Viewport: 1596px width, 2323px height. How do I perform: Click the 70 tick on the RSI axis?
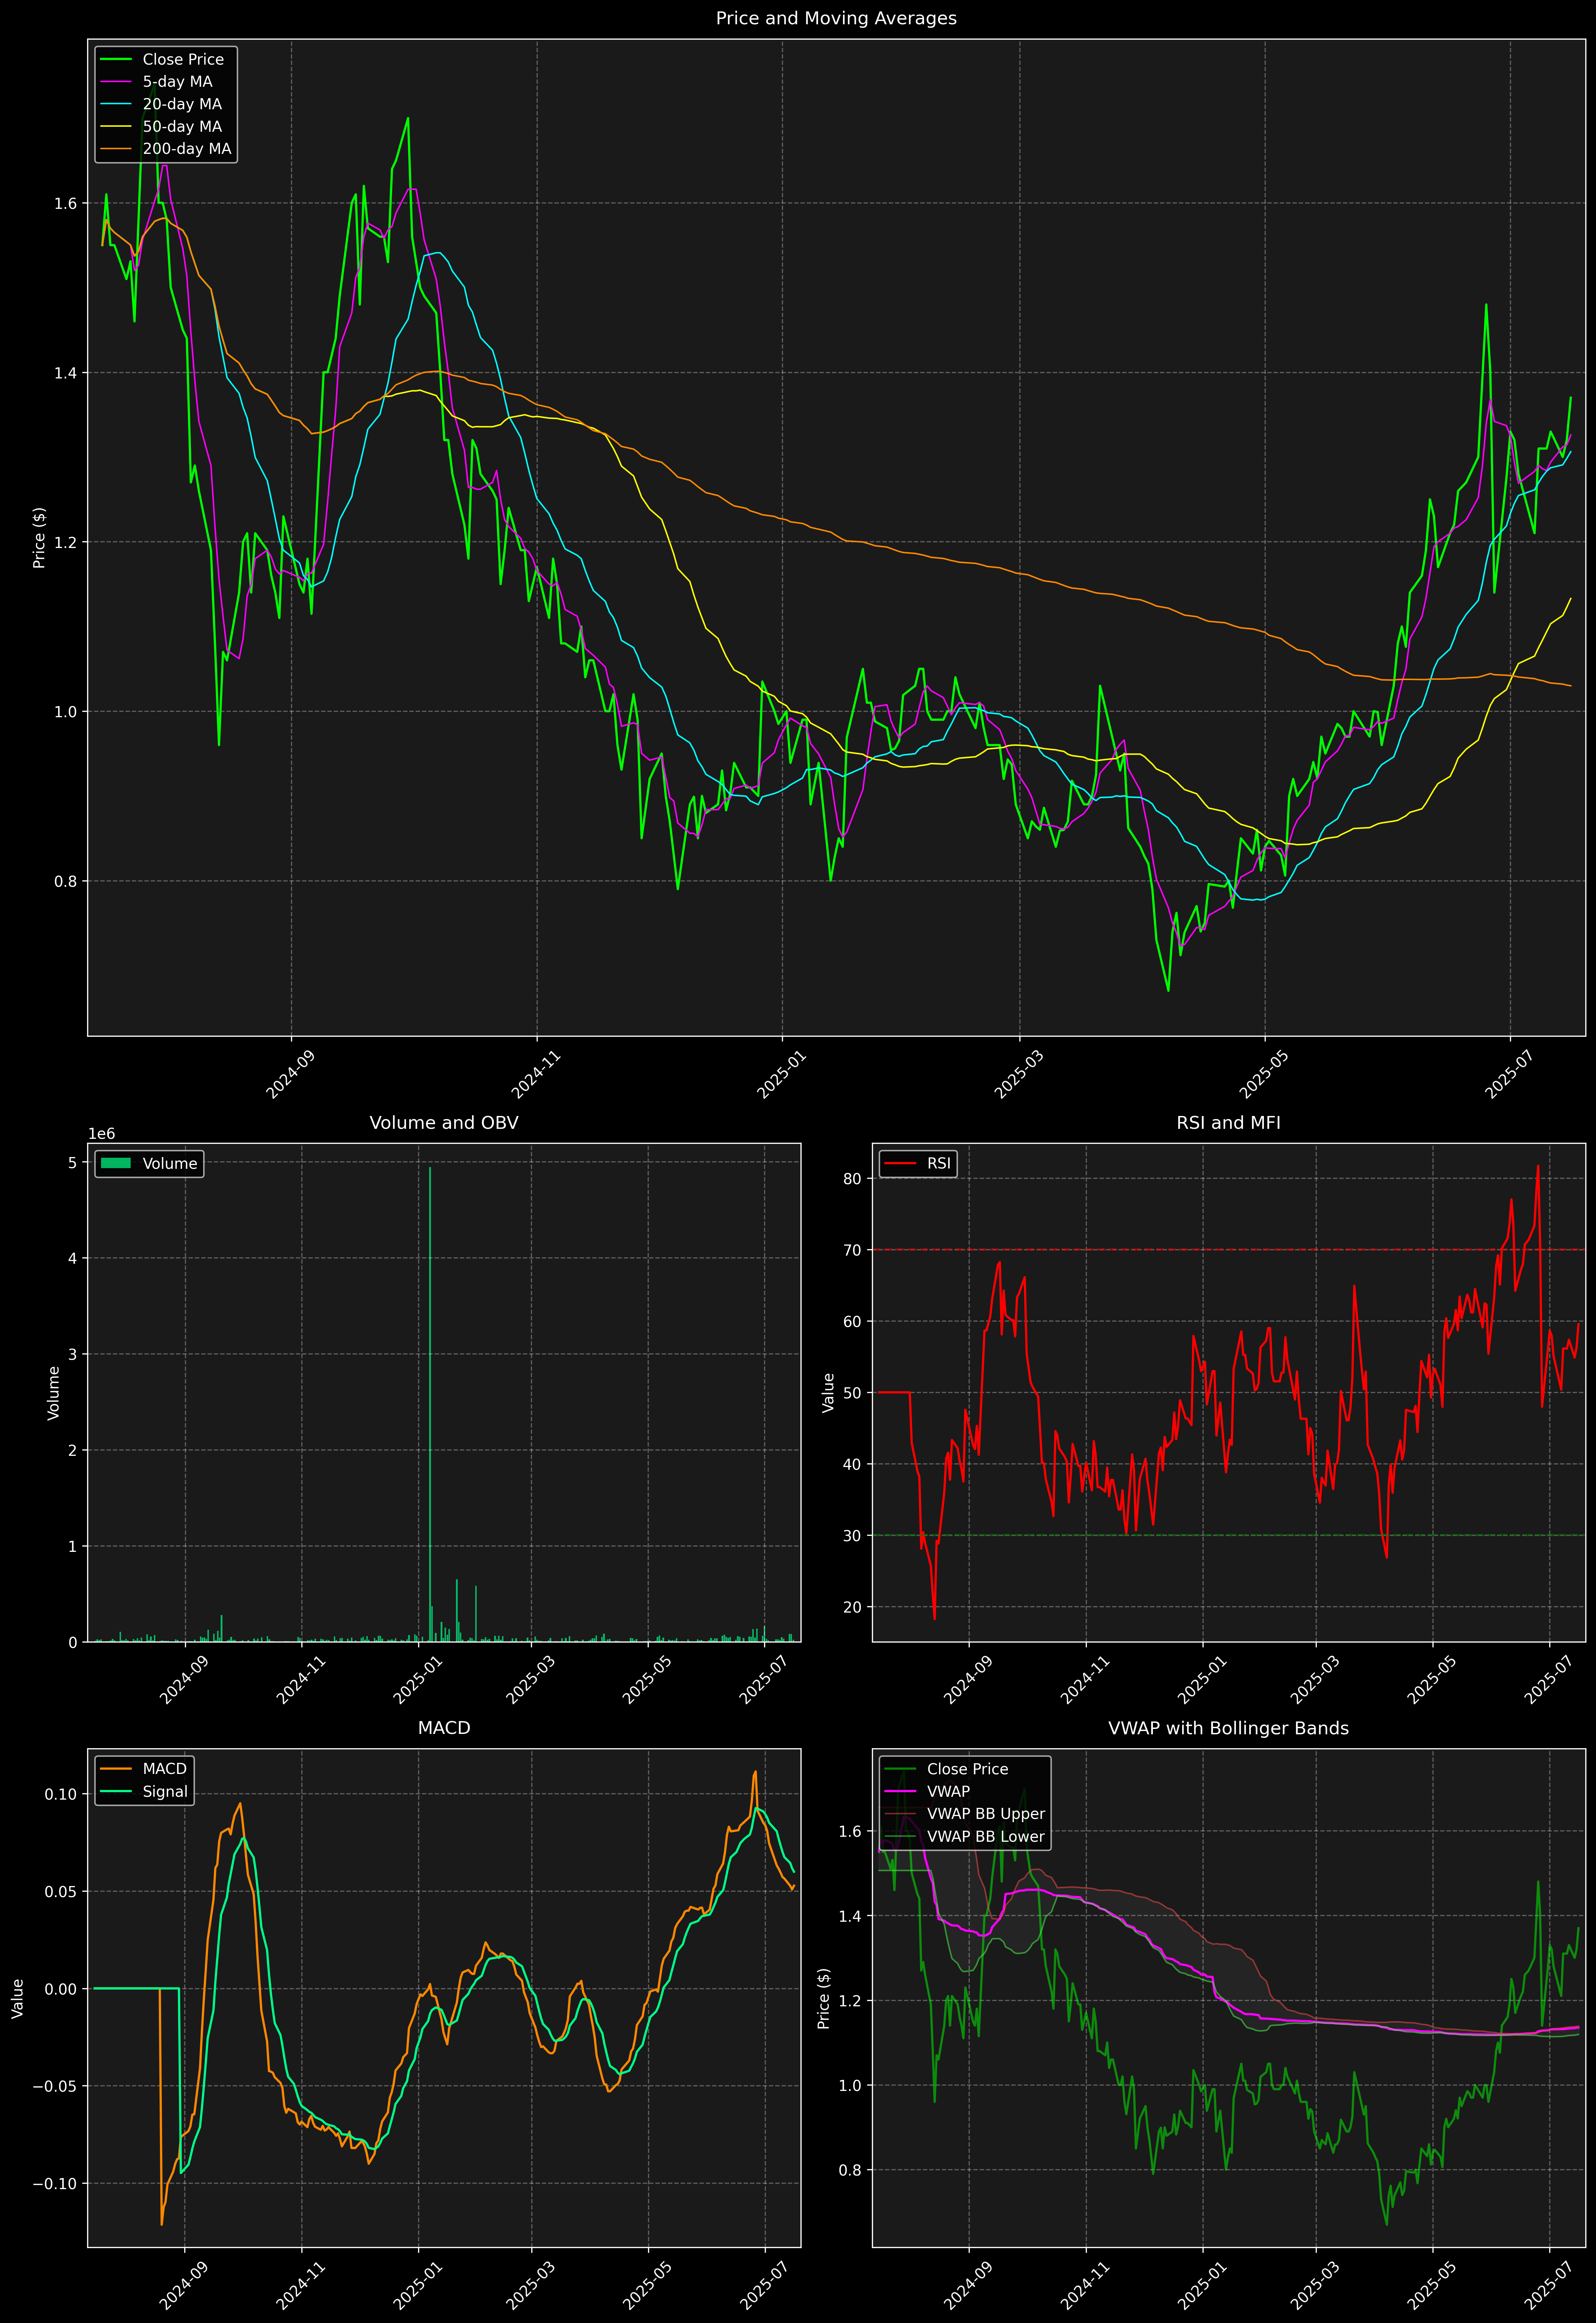[x=852, y=1250]
